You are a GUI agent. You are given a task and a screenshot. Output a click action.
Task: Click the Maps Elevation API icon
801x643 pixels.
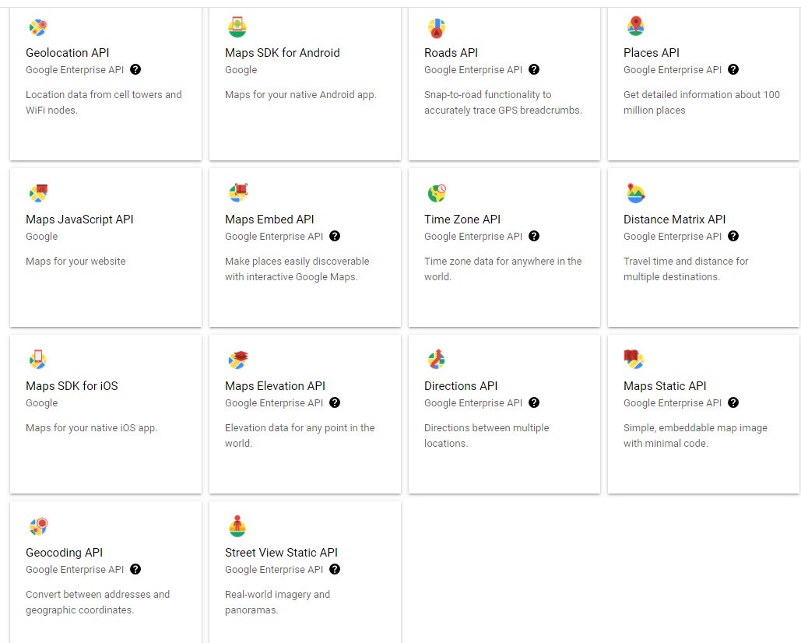[x=238, y=360]
